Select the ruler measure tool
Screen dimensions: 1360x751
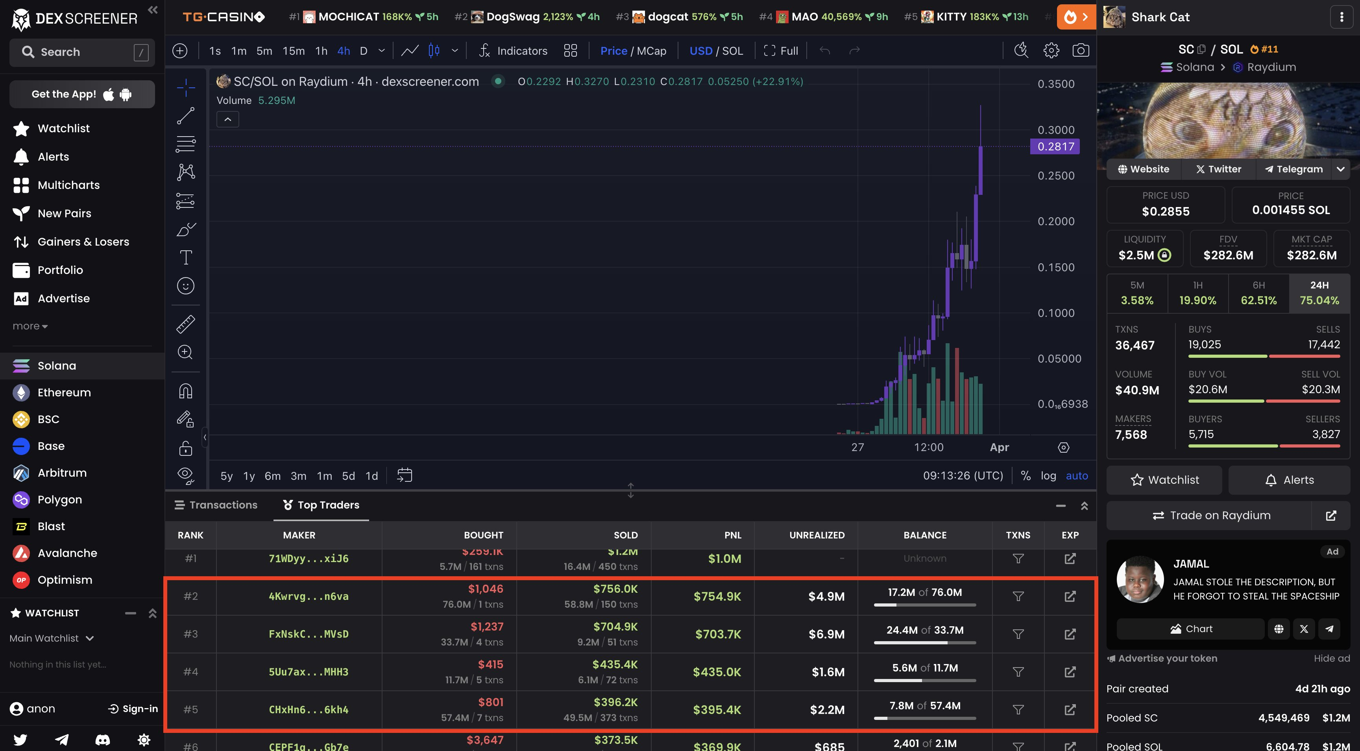click(x=185, y=324)
